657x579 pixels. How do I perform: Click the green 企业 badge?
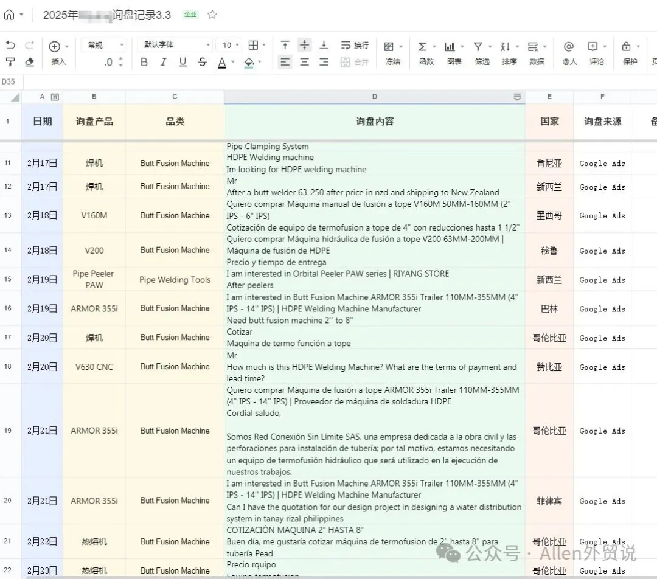click(x=190, y=15)
